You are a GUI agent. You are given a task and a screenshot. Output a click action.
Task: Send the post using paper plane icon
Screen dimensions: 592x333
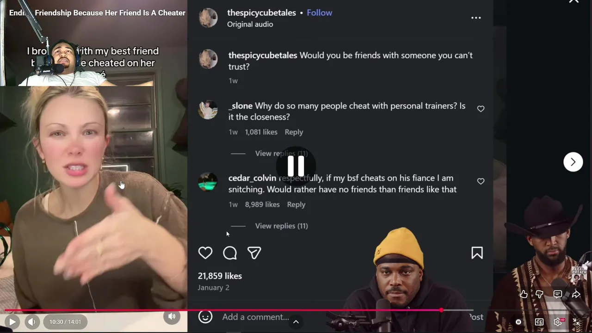tap(254, 253)
